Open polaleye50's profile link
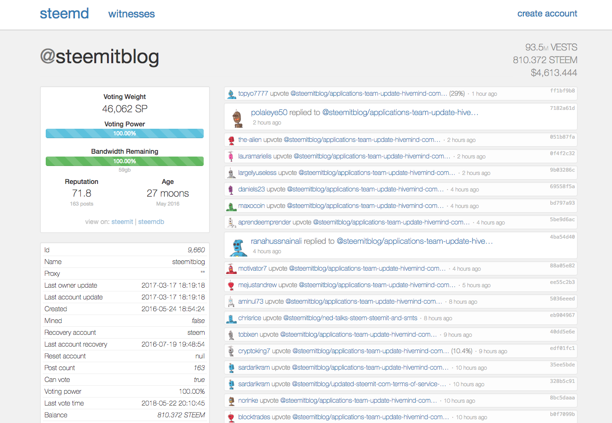Screen dimensions: 612x423 (269, 113)
